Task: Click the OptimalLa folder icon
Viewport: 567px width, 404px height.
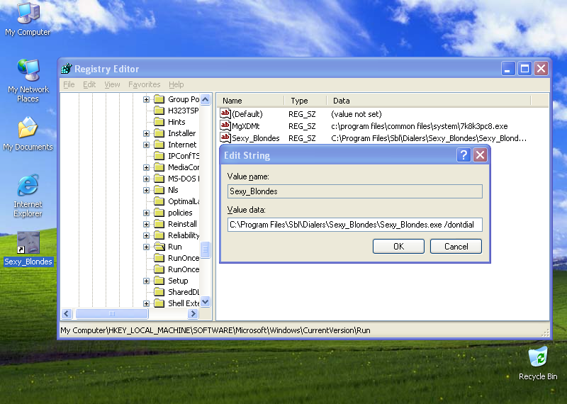Action: [x=159, y=201]
